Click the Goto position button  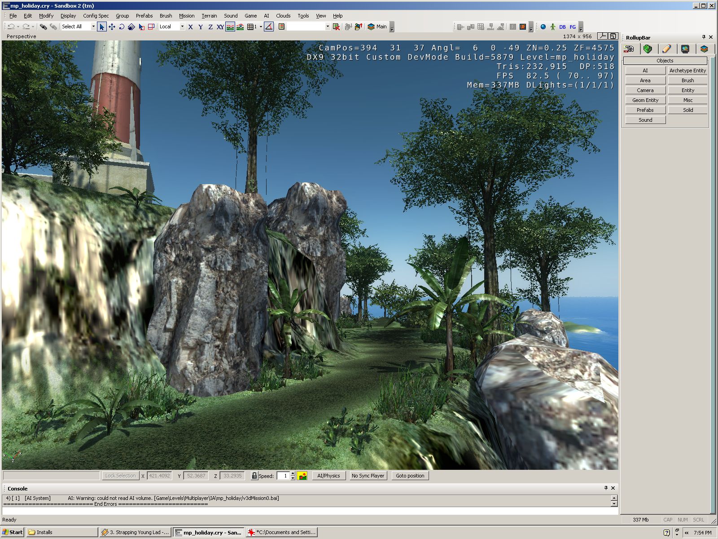pos(410,476)
